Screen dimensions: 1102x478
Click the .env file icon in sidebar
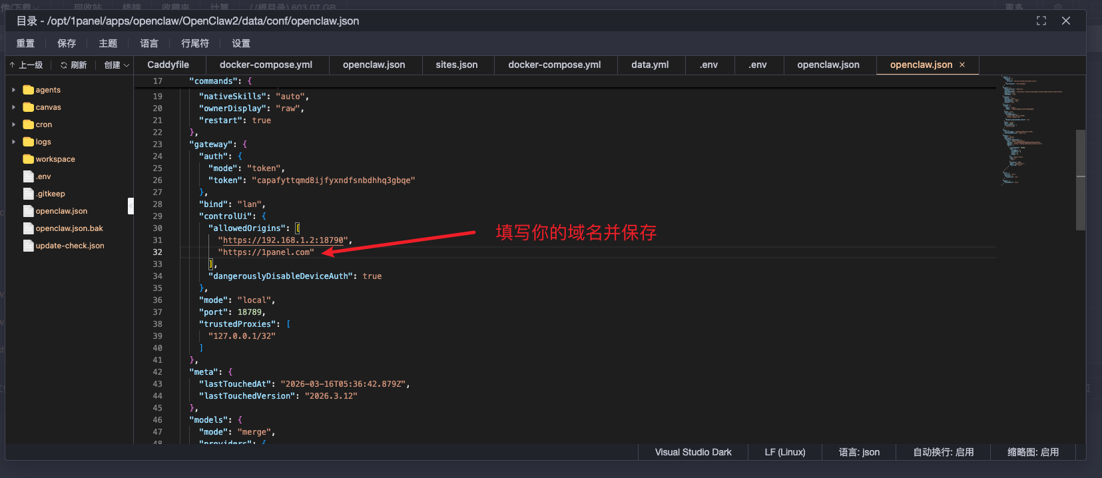[28, 176]
